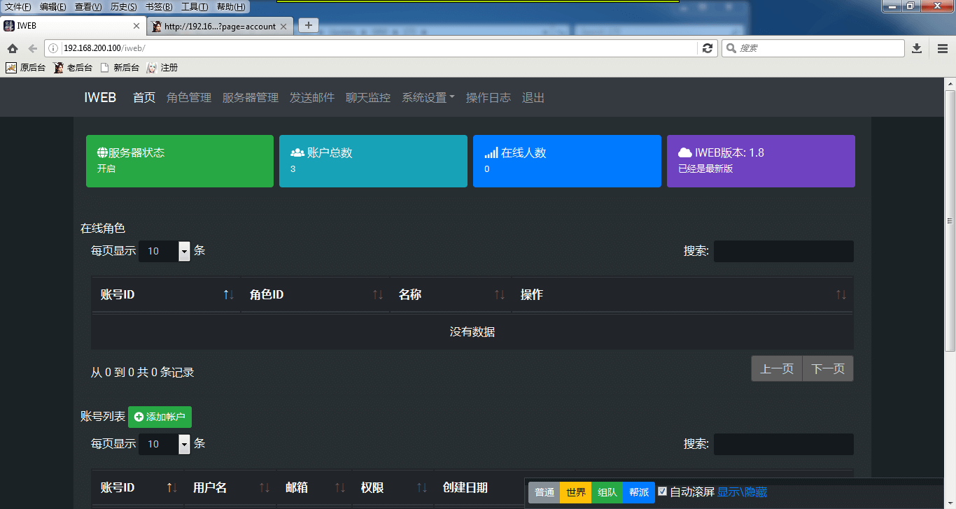Click the green 添加帐户 button
Screen dimensions: 956x509
(160, 417)
